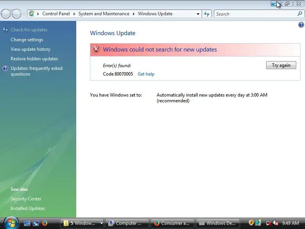
Task: Click the Forward navigation arrow button
Action: pos(17,14)
